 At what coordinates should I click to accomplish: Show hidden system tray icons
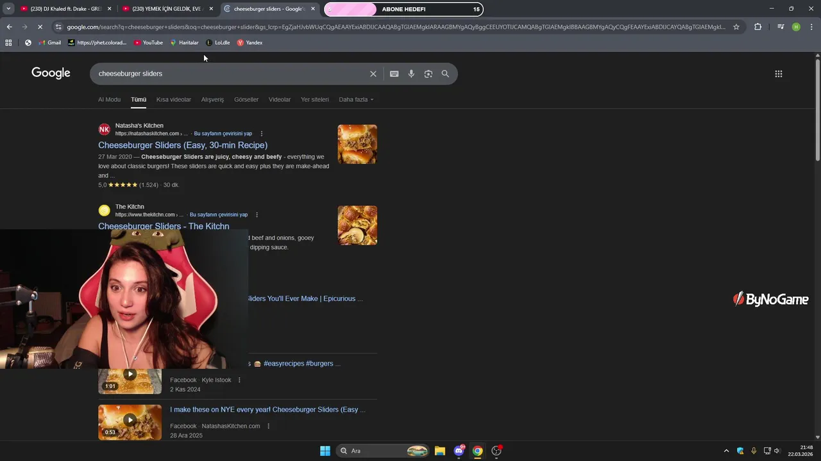(x=726, y=451)
